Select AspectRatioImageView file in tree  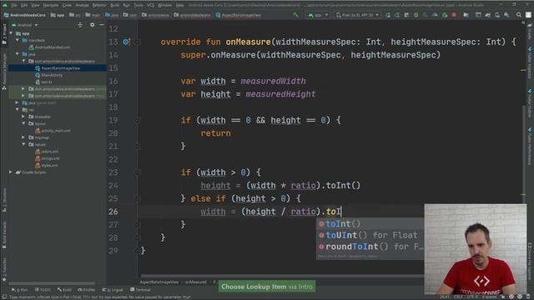click(58, 68)
